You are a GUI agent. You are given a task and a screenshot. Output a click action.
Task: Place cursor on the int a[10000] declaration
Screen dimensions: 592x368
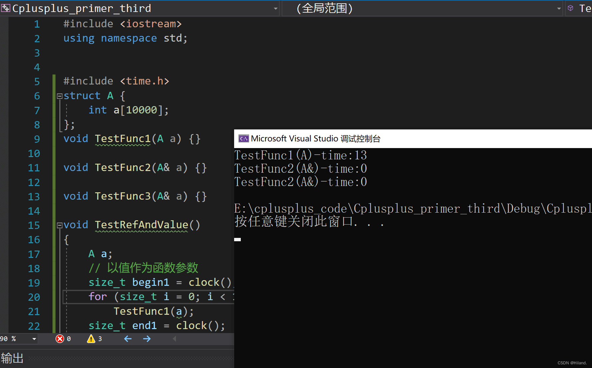pos(128,110)
